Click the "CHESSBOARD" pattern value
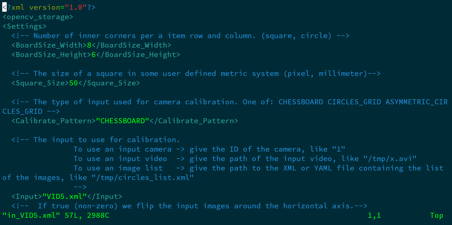 click(x=123, y=121)
